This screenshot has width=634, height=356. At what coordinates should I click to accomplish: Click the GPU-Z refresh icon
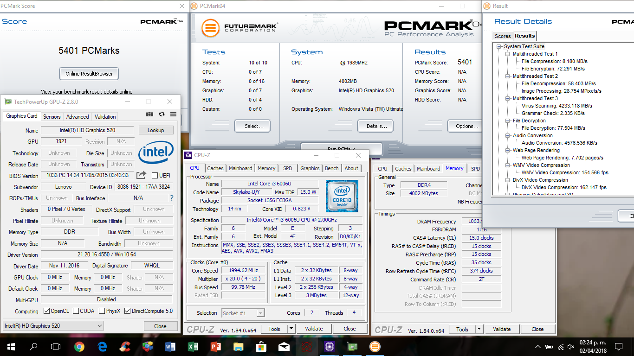point(162,114)
